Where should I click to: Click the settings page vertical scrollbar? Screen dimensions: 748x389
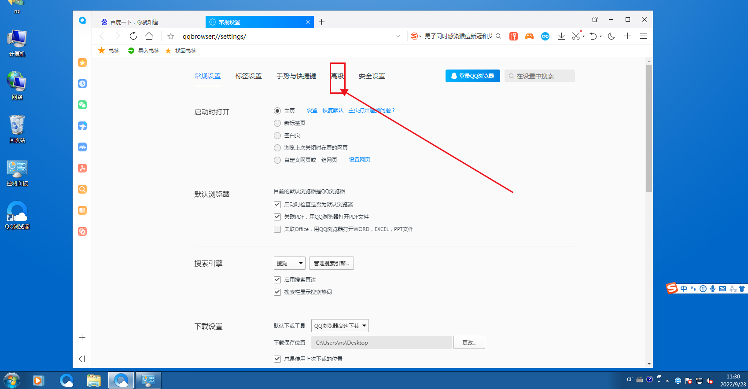click(649, 128)
